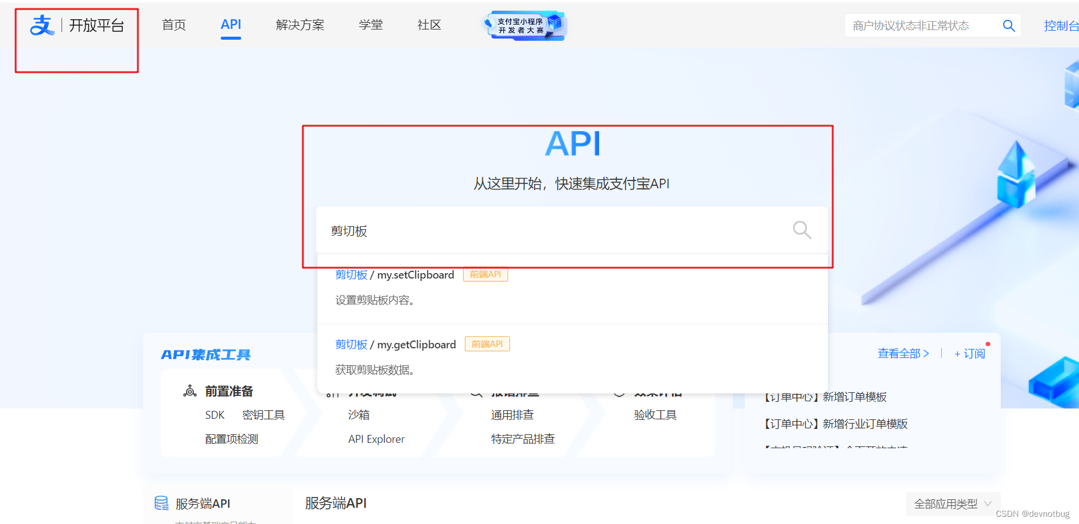Open the 特定产品排查 link
This screenshot has height=524, width=1079.
tap(523, 439)
